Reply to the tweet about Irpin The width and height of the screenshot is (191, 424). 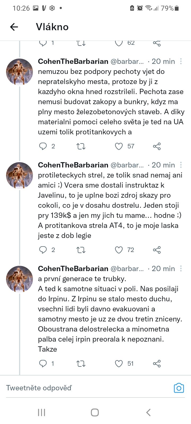tap(43, 364)
